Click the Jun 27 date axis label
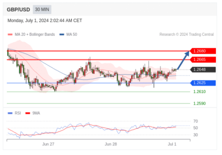This screenshot has width=222, height=155. (48, 144)
